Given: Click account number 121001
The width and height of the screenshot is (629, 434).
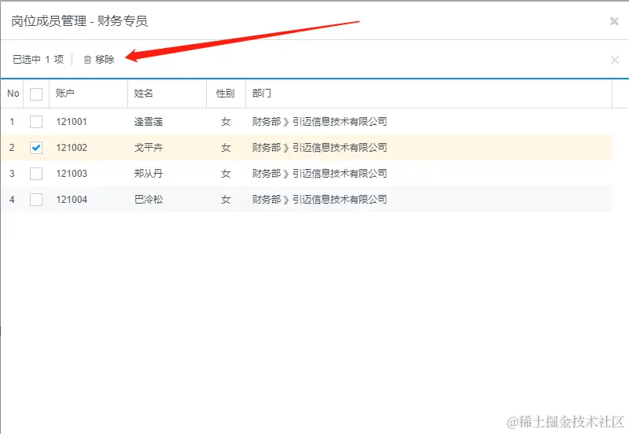Looking at the screenshot, I should (72, 122).
